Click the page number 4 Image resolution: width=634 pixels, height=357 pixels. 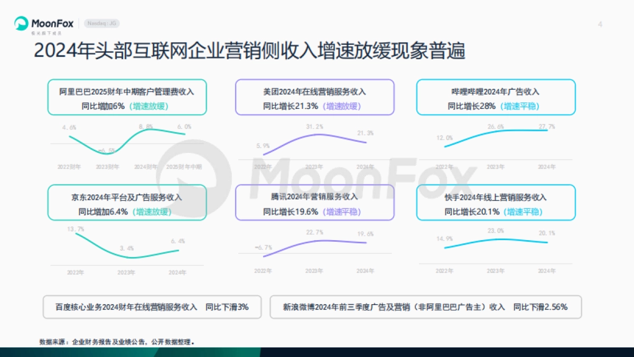[600, 24]
